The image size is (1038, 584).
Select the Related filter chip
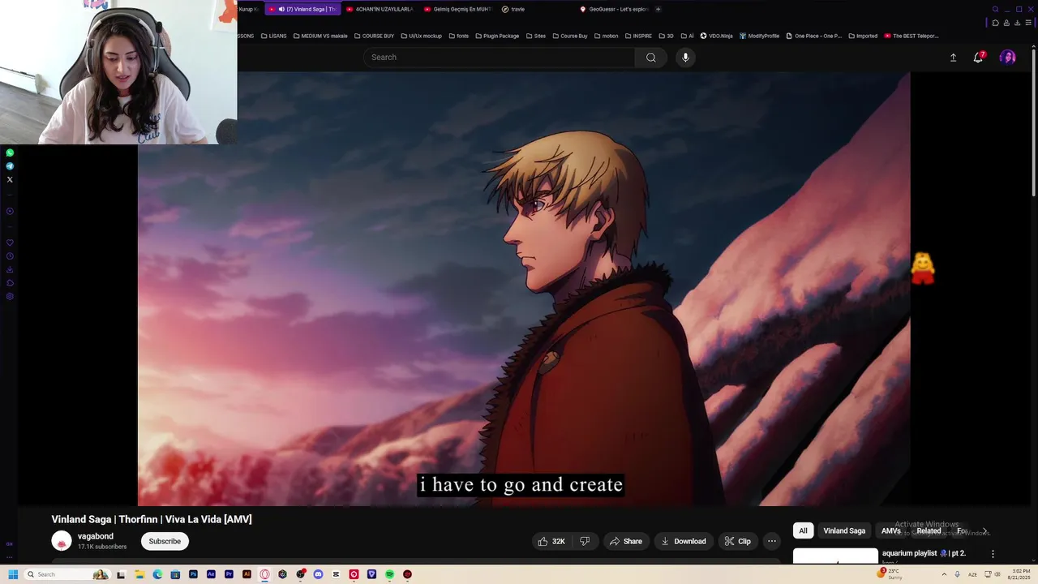click(929, 530)
